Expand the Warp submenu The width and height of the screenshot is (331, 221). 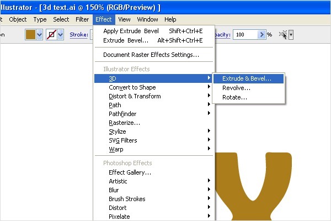pyautogui.click(x=153, y=149)
